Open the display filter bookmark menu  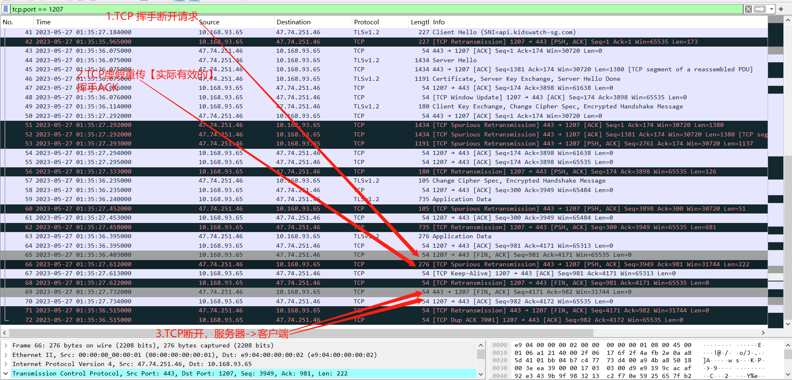[6, 9]
